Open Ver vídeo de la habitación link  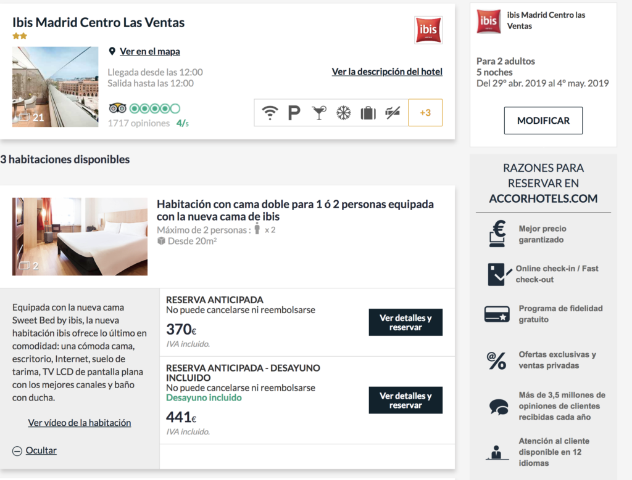tap(80, 423)
